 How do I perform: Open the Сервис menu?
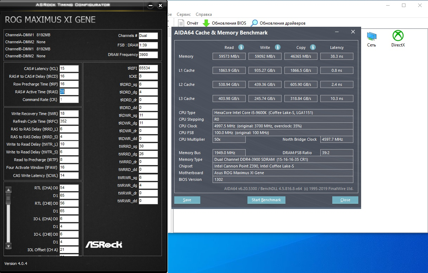(183, 14)
